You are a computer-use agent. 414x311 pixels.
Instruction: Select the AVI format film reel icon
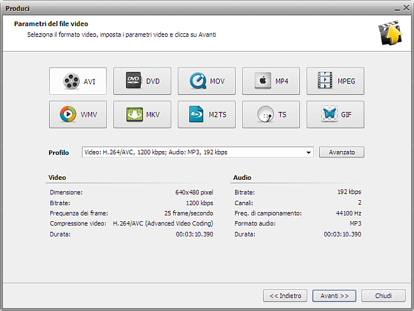pyautogui.click(x=71, y=81)
